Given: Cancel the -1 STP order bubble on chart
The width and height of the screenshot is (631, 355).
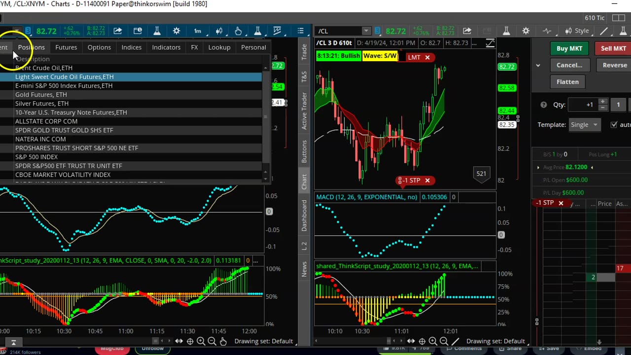Looking at the screenshot, I should [x=427, y=180].
